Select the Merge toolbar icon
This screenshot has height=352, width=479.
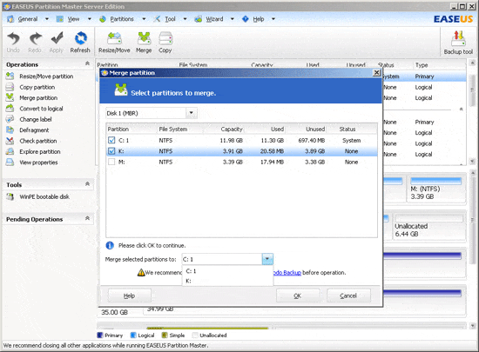[x=144, y=39]
